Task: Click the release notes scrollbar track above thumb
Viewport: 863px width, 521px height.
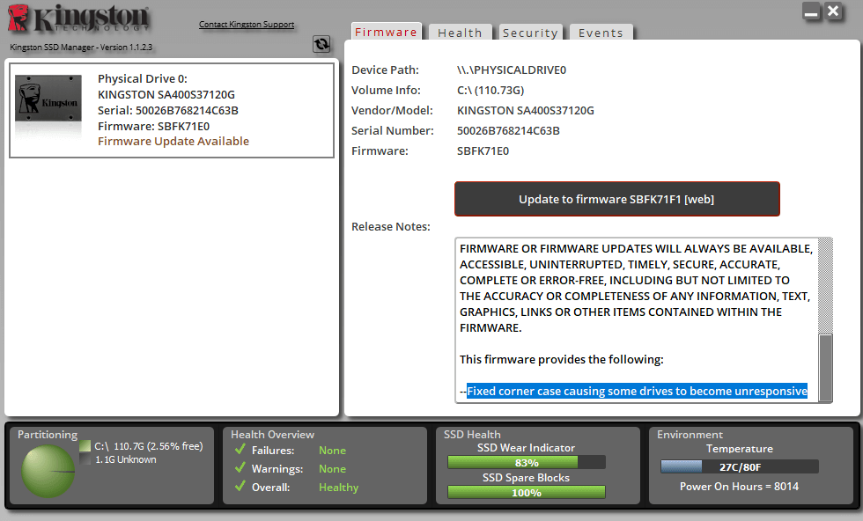Action: pos(825,286)
